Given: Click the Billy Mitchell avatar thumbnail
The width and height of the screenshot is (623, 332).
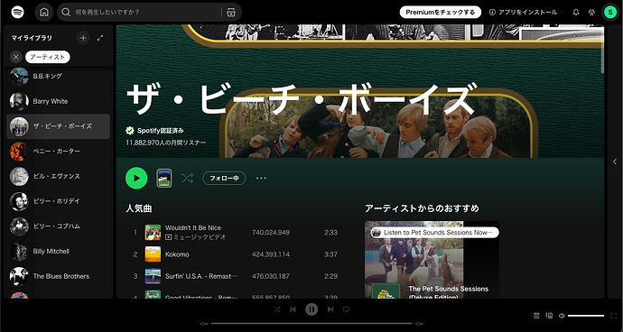Looking at the screenshot, I should [19, 252].
